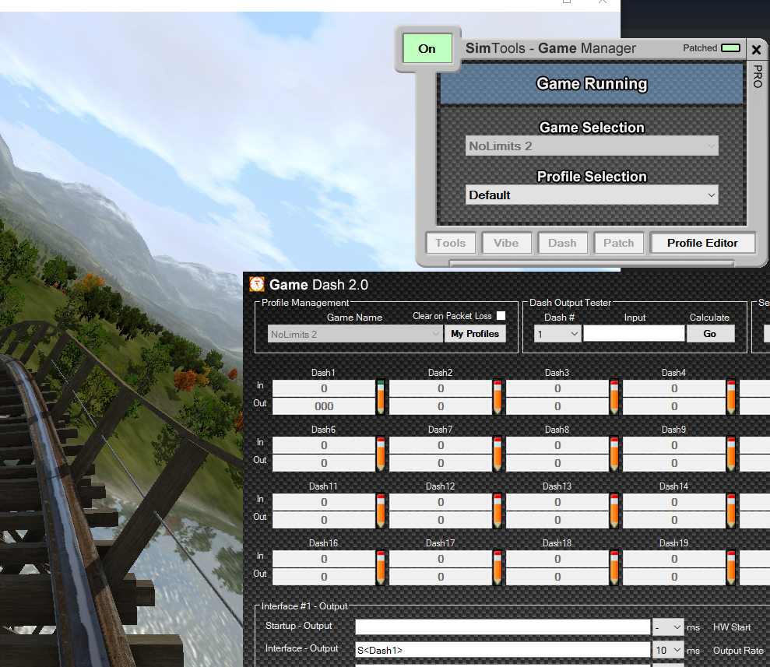
Task: Click the Dash4 Out value field
Action: (x=674, y=406)
